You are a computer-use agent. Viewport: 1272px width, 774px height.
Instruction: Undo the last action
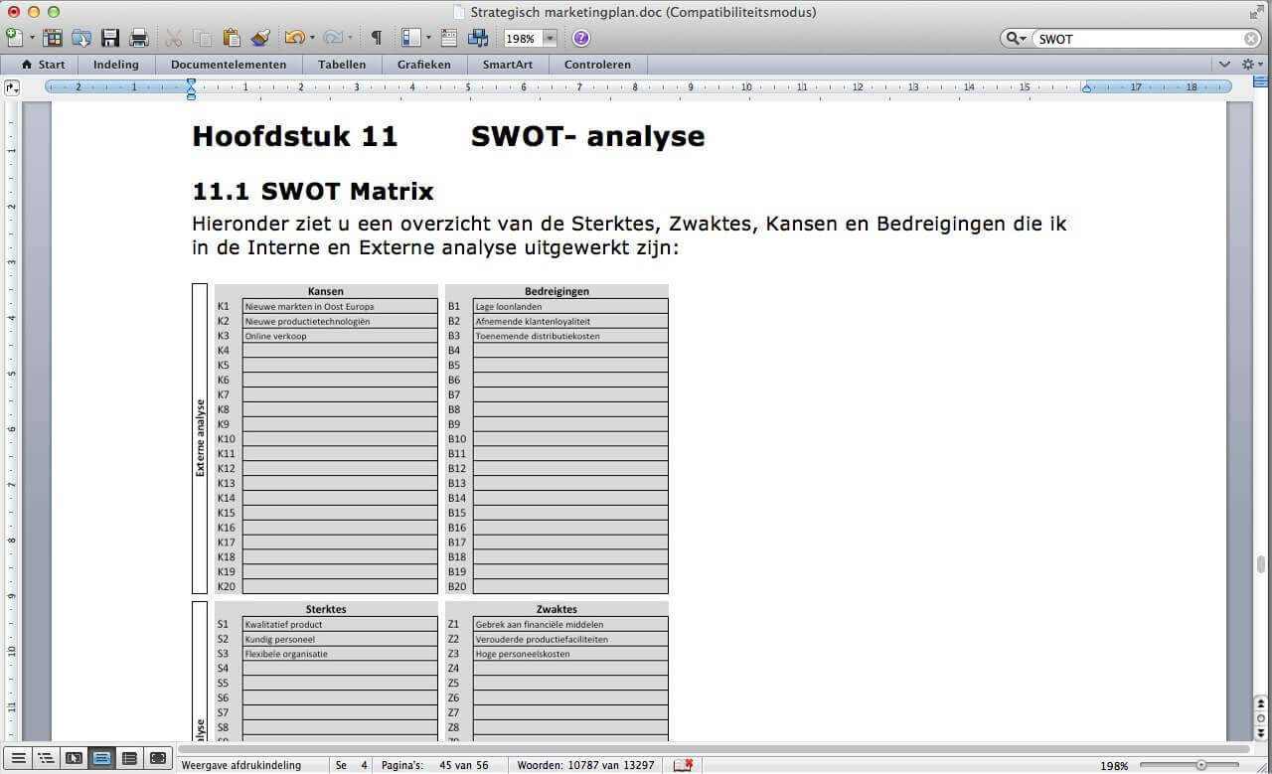coord(294,38)
